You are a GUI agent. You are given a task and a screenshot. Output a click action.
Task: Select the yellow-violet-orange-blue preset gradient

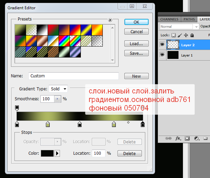[31, 41]
